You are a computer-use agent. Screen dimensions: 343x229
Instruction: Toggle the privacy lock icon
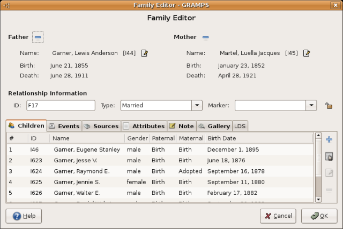pyautogui.click(x=328, y=106)
